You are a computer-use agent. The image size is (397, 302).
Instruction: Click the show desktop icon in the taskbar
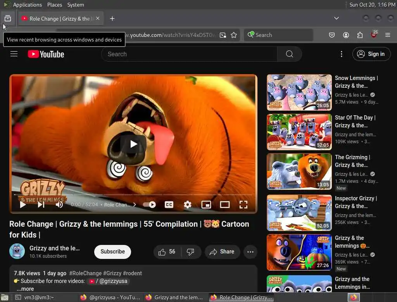(5, 297)
